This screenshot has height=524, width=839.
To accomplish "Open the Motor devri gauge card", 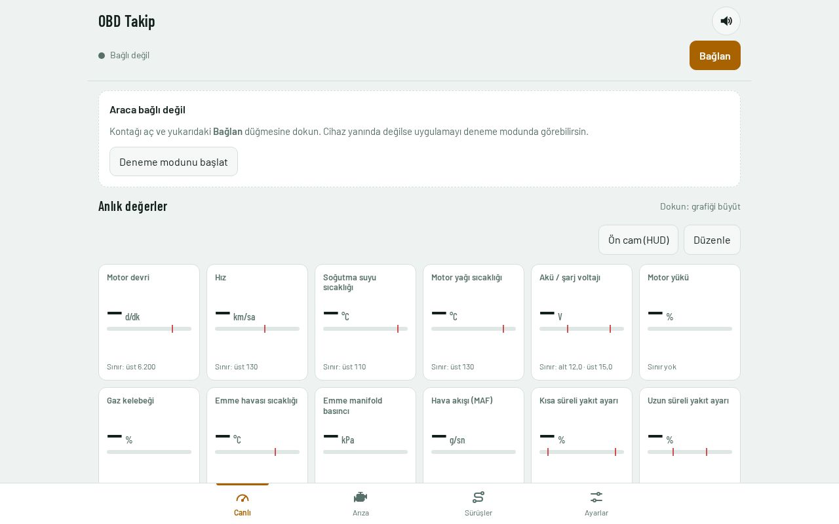I will [149, 322].
